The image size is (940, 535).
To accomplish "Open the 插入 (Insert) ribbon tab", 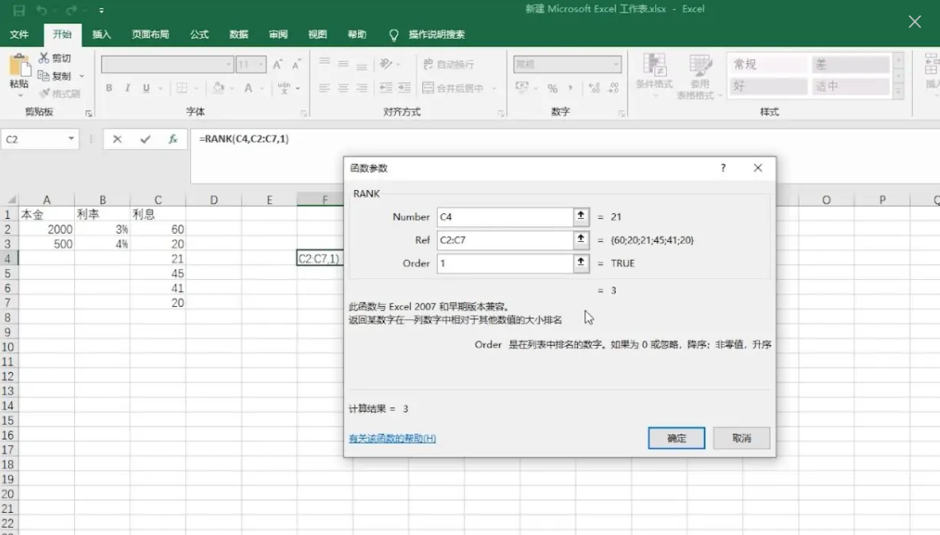I will [102, 35].
